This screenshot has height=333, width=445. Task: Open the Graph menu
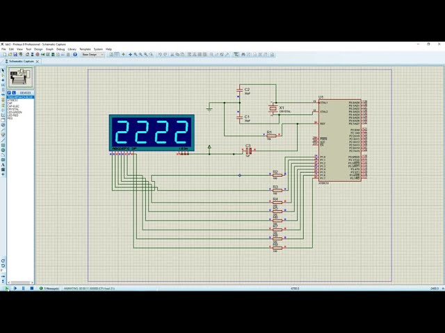point(49,49)
